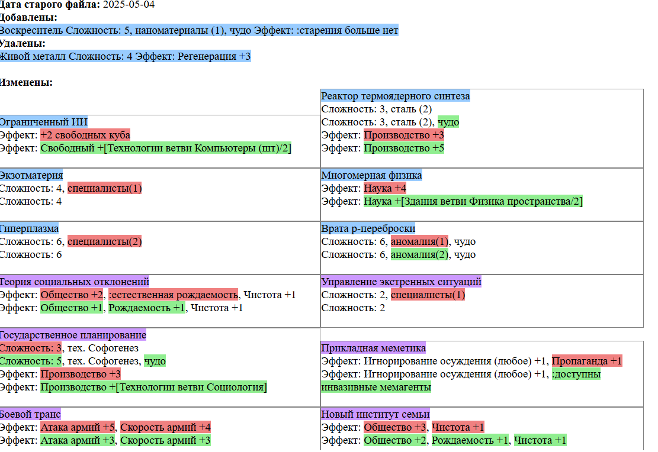Viewport: 658px width, 452px height.
Task: Select the 'Изменены:' heading
Action: [27, 83]
